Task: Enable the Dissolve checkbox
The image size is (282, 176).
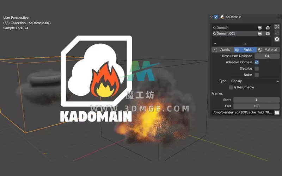Action: pos(257,69)
